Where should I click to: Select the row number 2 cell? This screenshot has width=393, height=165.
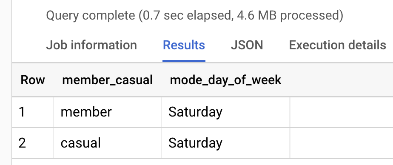tap(33, 143)
